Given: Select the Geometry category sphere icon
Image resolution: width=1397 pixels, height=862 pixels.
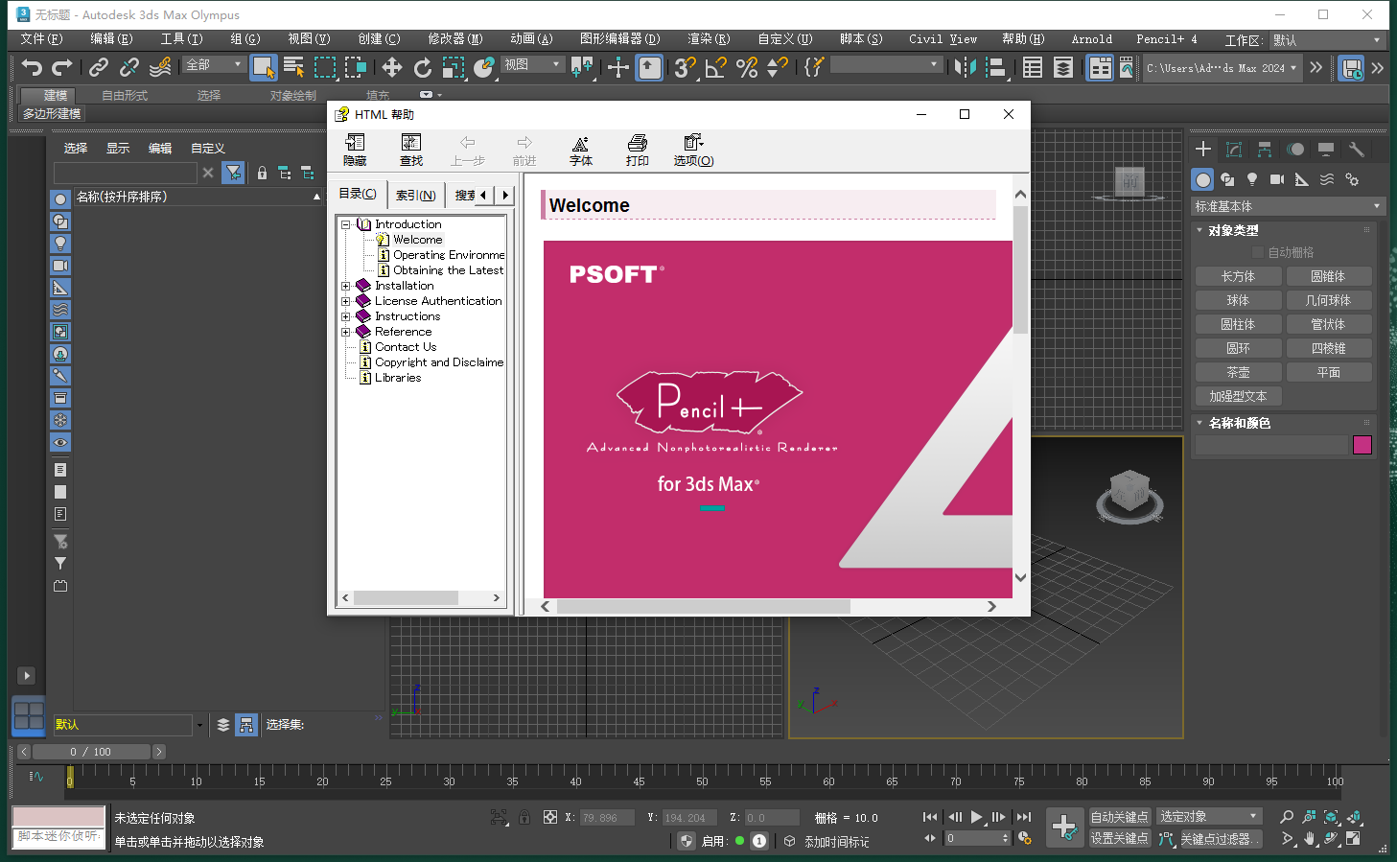Looking at the screenshot, I should (x=1202, y=179).
